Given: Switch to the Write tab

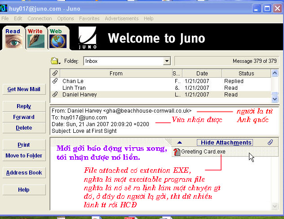Looking at the screenshot, I should 35,38.
